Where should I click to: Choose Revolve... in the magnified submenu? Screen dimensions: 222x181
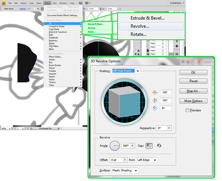pyautogui.click(x=151, y=26)
